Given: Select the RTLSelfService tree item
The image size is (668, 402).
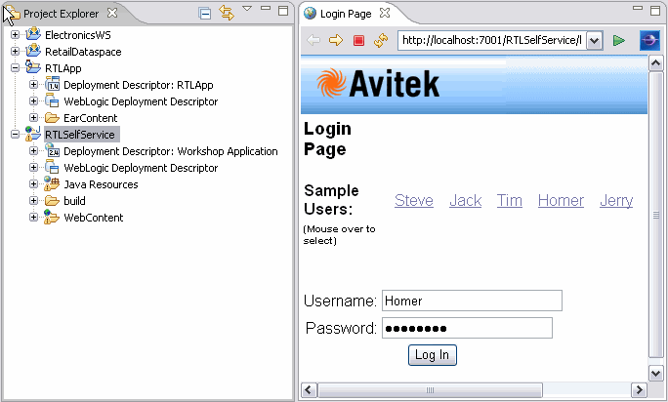Looking at the screenshot, I should (x=80, y=135).
